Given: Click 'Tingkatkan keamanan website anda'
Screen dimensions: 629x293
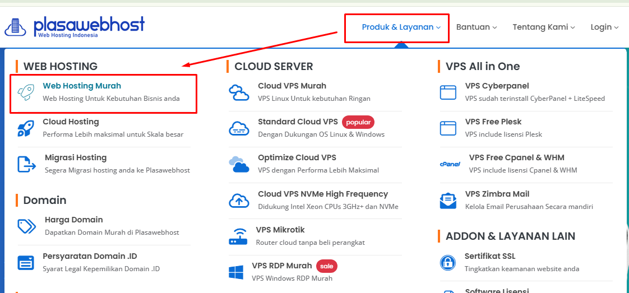Looking at the screenshot, I should pos(522,268).
